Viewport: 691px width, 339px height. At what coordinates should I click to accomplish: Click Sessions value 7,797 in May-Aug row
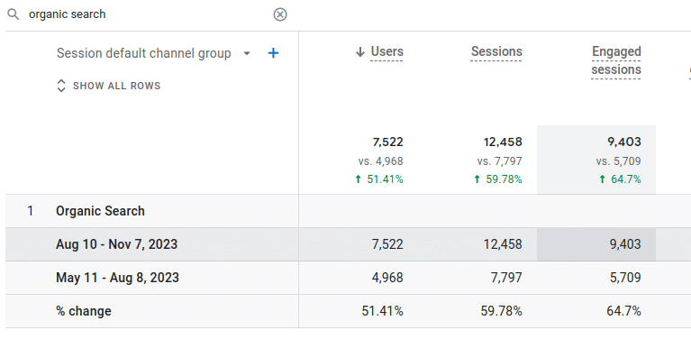tap(506, 278)
